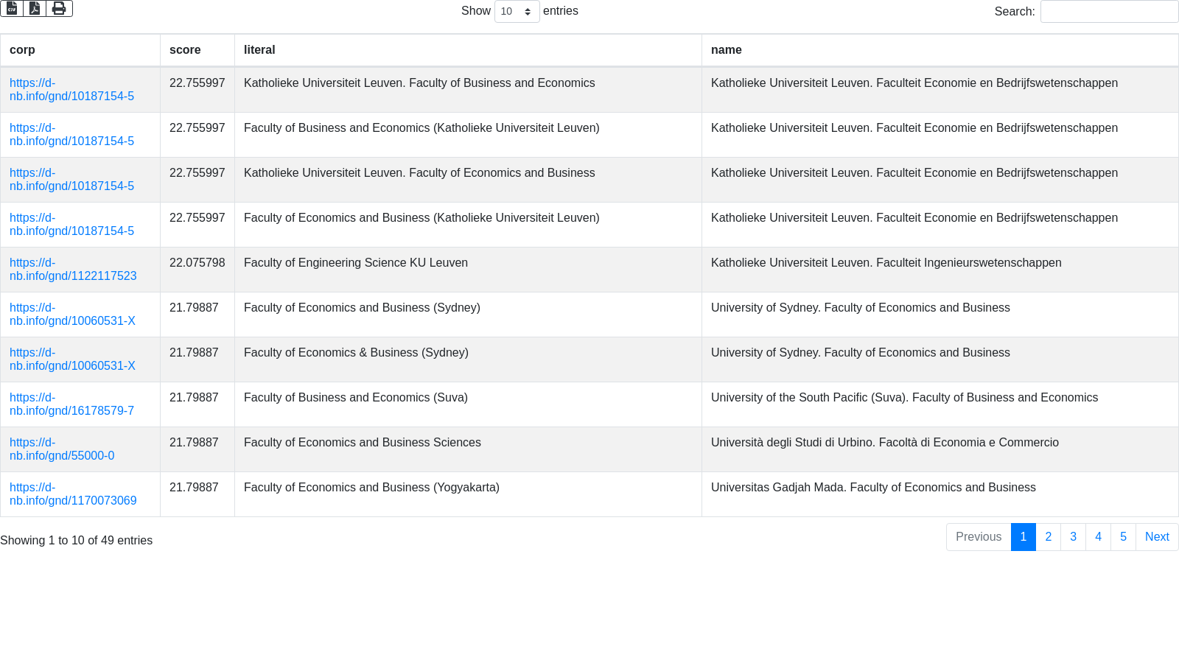Jump to page 5 in pagination

click(x=1123, y=537)
